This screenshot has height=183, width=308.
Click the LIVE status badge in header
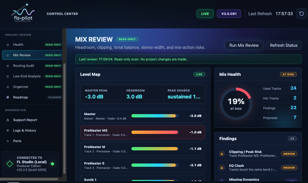205,14
